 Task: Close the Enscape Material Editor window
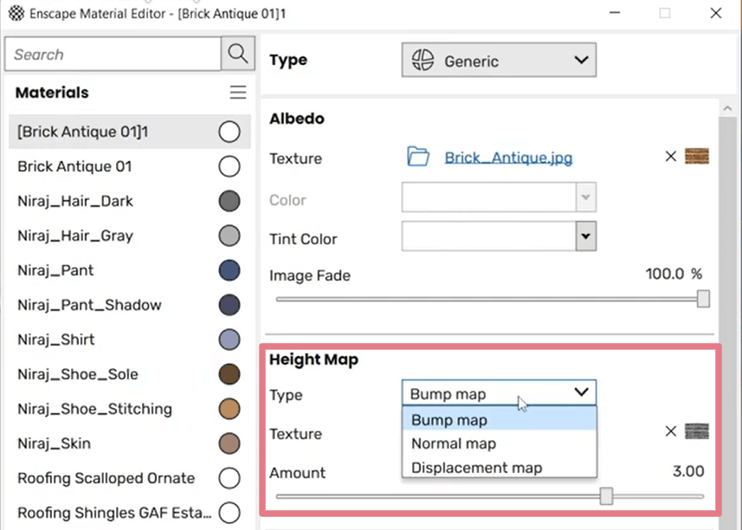(x=716, y=13)
